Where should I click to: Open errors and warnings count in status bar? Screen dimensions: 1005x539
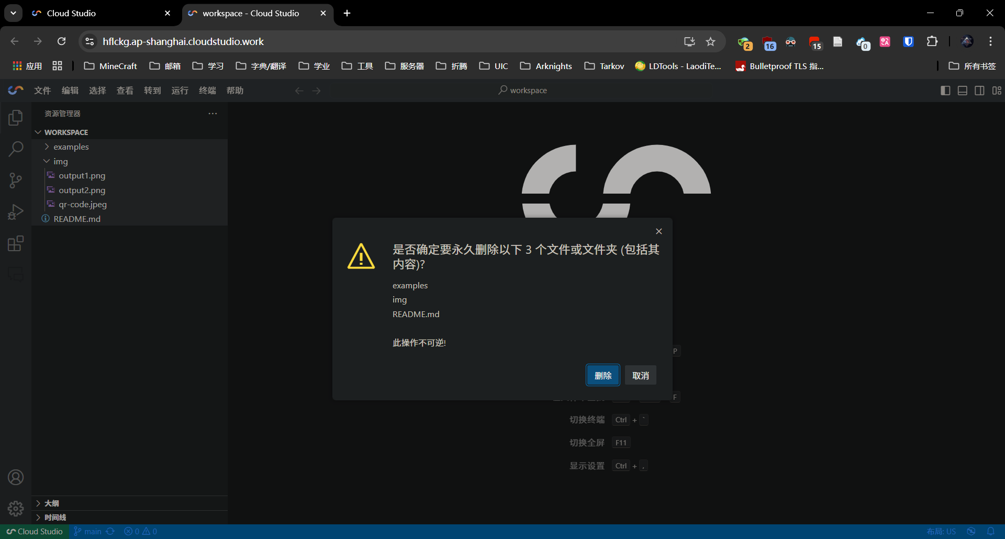(x=140, y=531)
